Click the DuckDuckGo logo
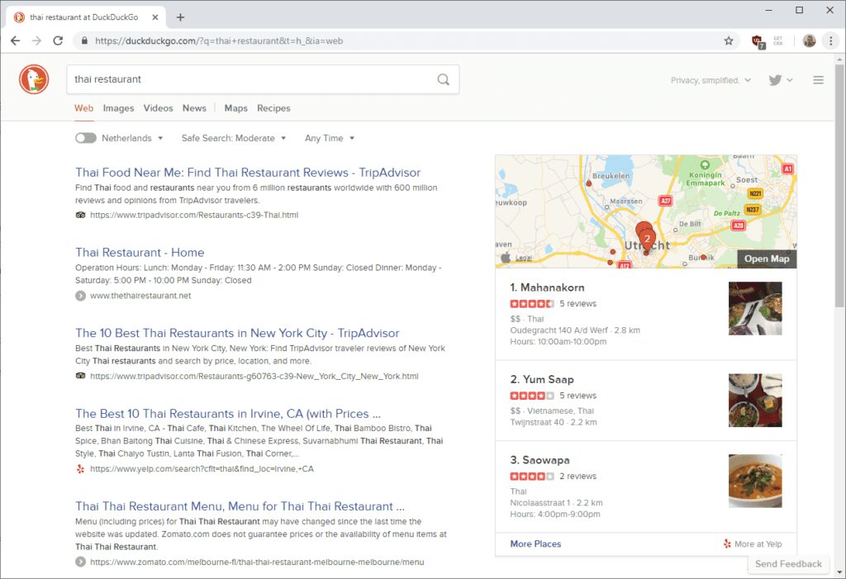This screenshot has height=579, width=846. 33,79
